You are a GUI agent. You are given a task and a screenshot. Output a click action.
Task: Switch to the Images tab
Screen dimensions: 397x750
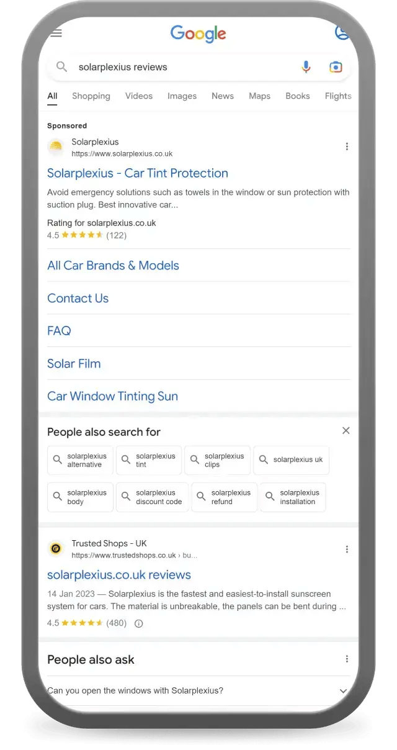(182, 96)
